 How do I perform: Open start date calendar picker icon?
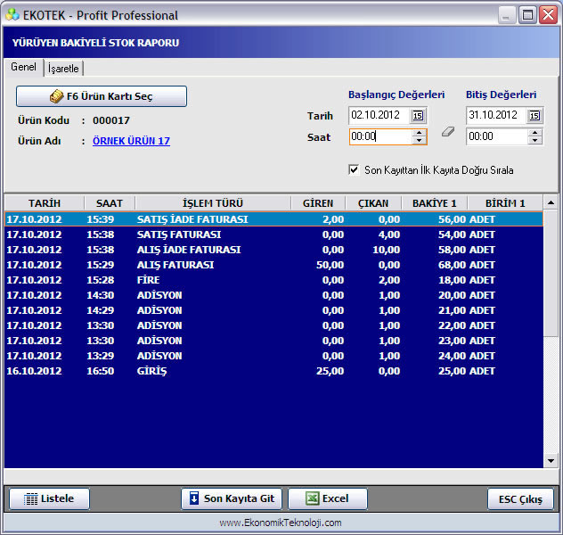click(x=418, y=116)
